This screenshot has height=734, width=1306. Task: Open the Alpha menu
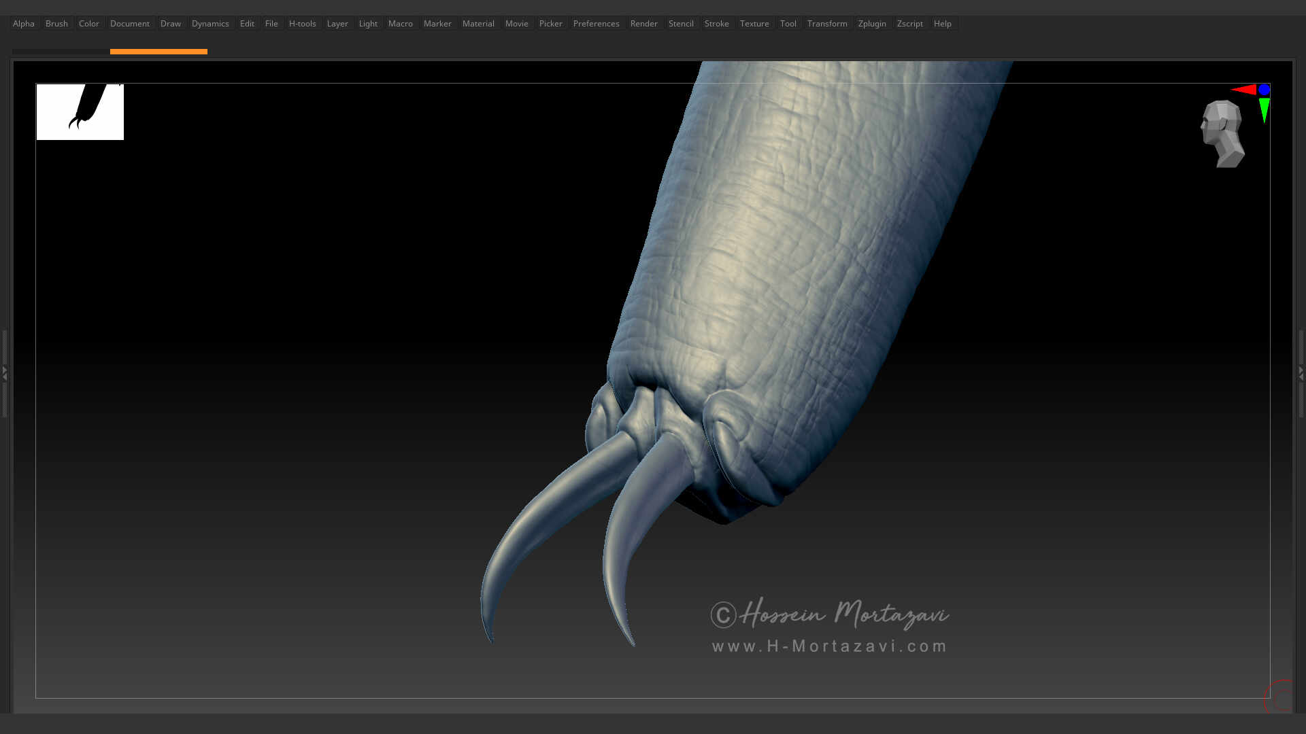tap(23, 23)
